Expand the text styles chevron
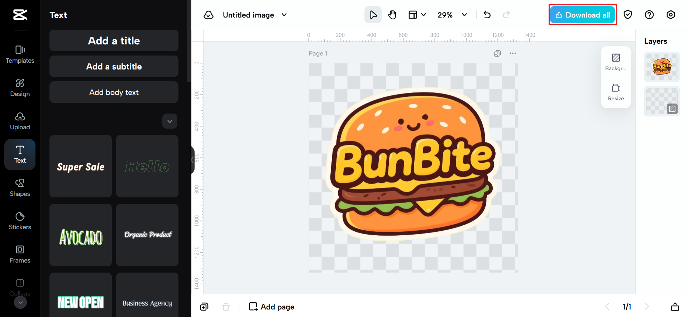688x317 pixels. pyautogui.click(x=170, y=121)
